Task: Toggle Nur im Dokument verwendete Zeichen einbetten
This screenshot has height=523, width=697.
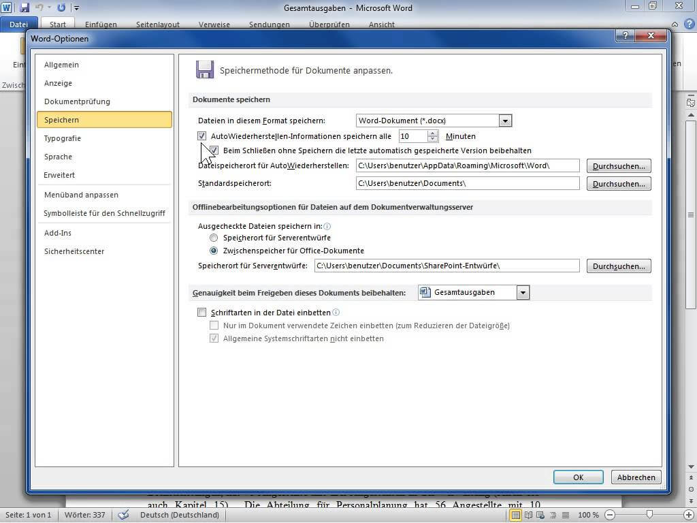Action: [214, 326]
